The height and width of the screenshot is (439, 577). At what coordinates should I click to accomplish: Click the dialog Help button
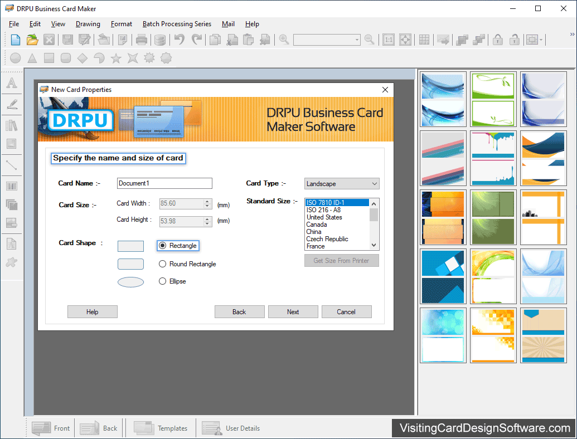coord(93,312)
